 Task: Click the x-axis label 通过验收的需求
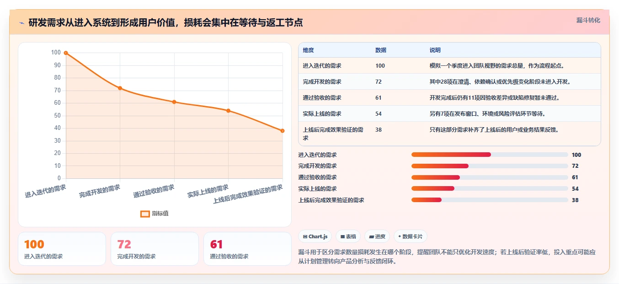pyautogui.click(x=154, y=191)
